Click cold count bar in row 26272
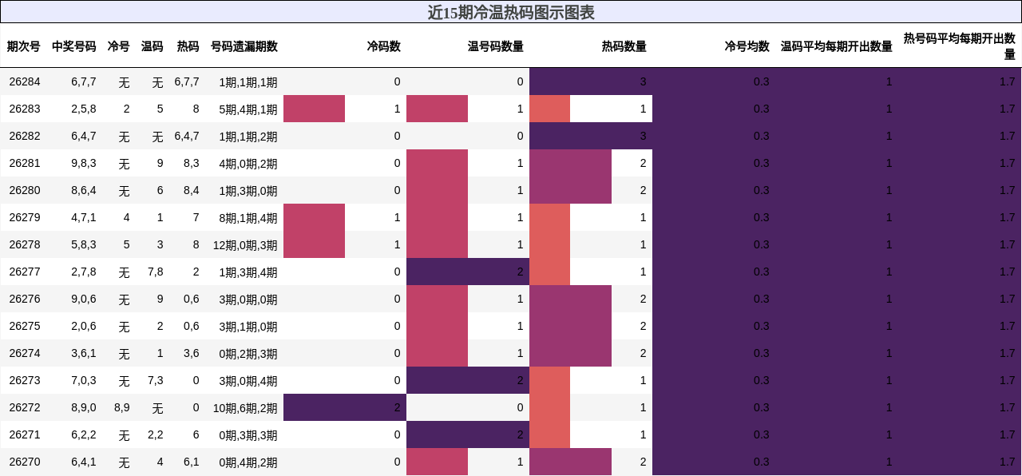This screenshot has height=476, width=1022. pyautogui.click(x=345, y=407)
